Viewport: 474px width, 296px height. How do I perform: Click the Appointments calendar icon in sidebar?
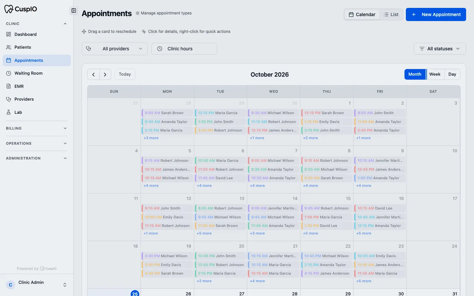click(x=9, y=60)
